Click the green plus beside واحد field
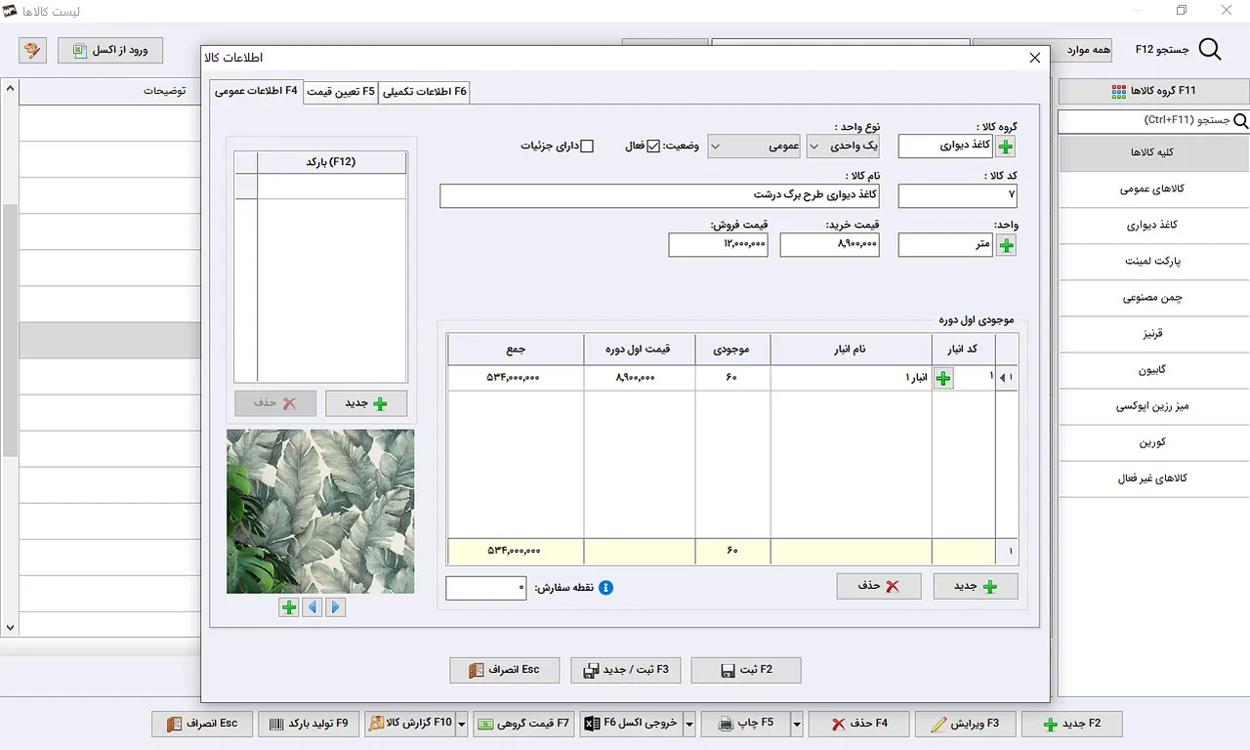Image resolution: width=1250 pixels, height=750 pixels. (1006, 245)
